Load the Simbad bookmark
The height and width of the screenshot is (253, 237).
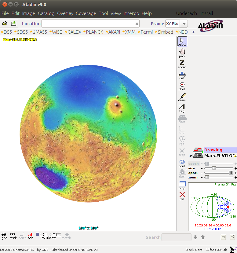click(164, 32)
